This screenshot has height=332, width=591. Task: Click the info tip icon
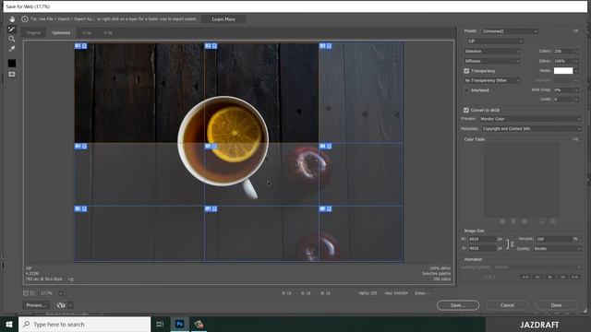25,18
